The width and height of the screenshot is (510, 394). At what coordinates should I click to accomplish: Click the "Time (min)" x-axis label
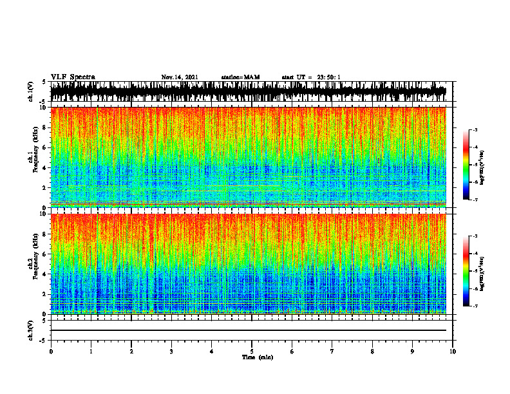(258, 357)
